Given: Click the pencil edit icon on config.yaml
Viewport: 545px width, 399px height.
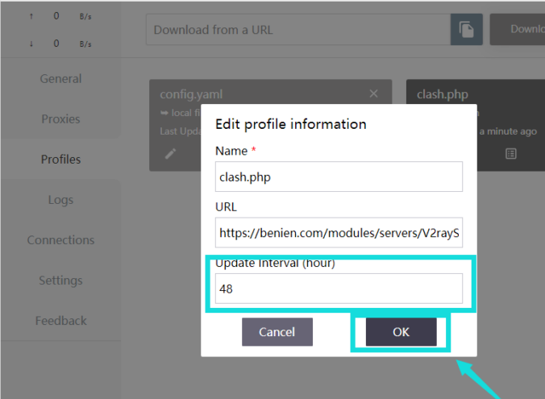Looking at the screenshot, I should tap(170, 153).
